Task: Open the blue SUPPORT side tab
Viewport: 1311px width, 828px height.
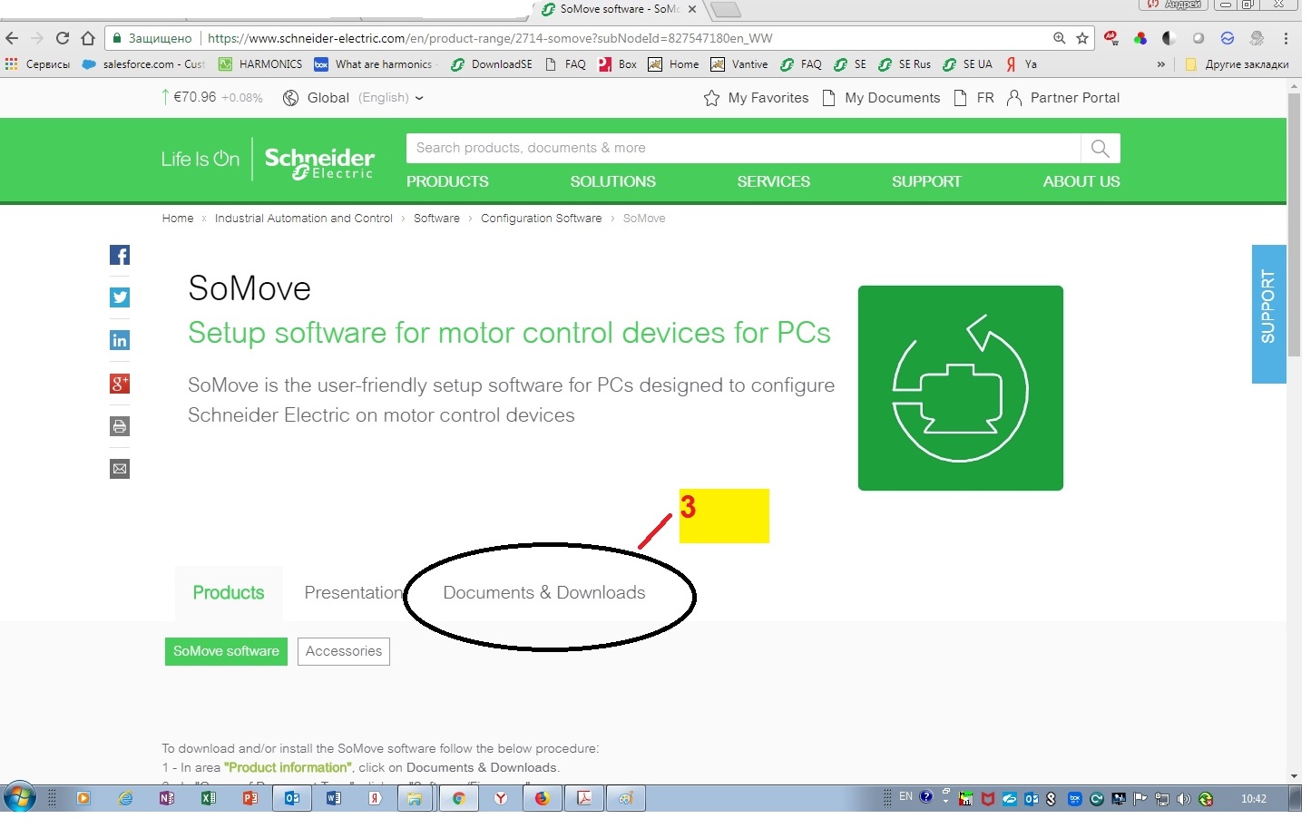Action: [1268, 314]
